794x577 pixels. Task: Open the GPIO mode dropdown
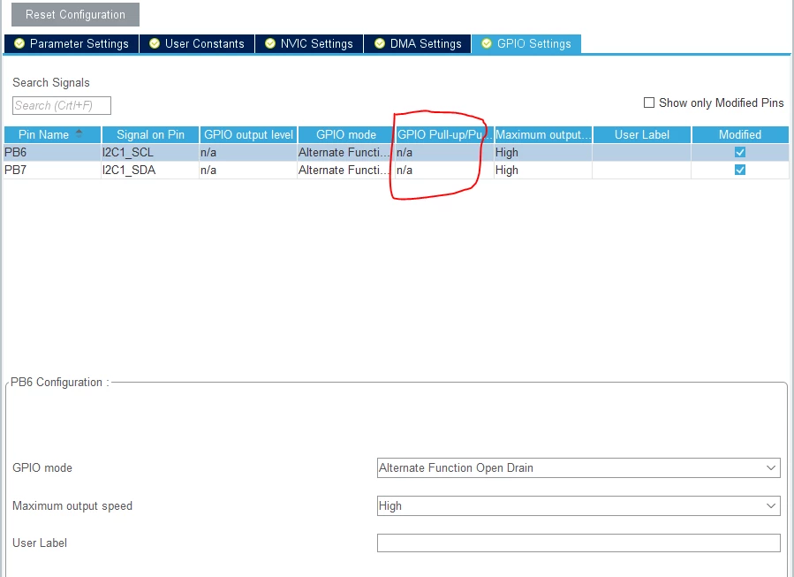click(578, 467)
